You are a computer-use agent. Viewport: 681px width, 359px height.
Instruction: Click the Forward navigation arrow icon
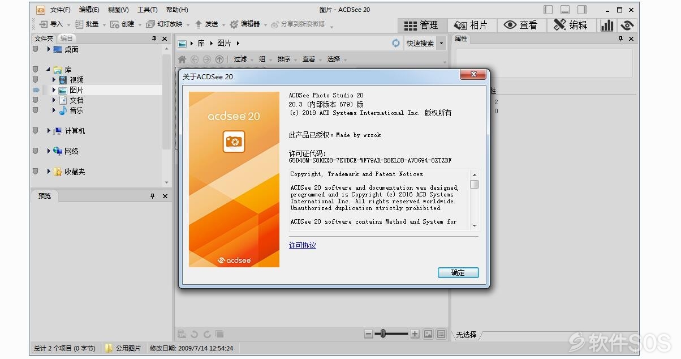click(207, 59)
